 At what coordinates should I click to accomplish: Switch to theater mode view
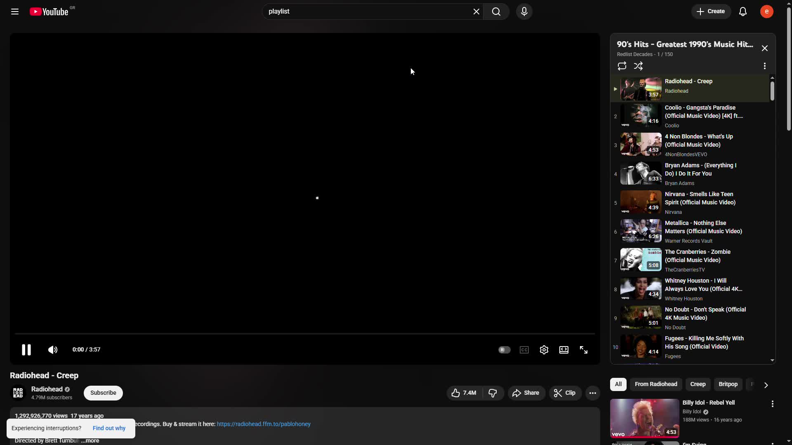click(x=563, y=350)
